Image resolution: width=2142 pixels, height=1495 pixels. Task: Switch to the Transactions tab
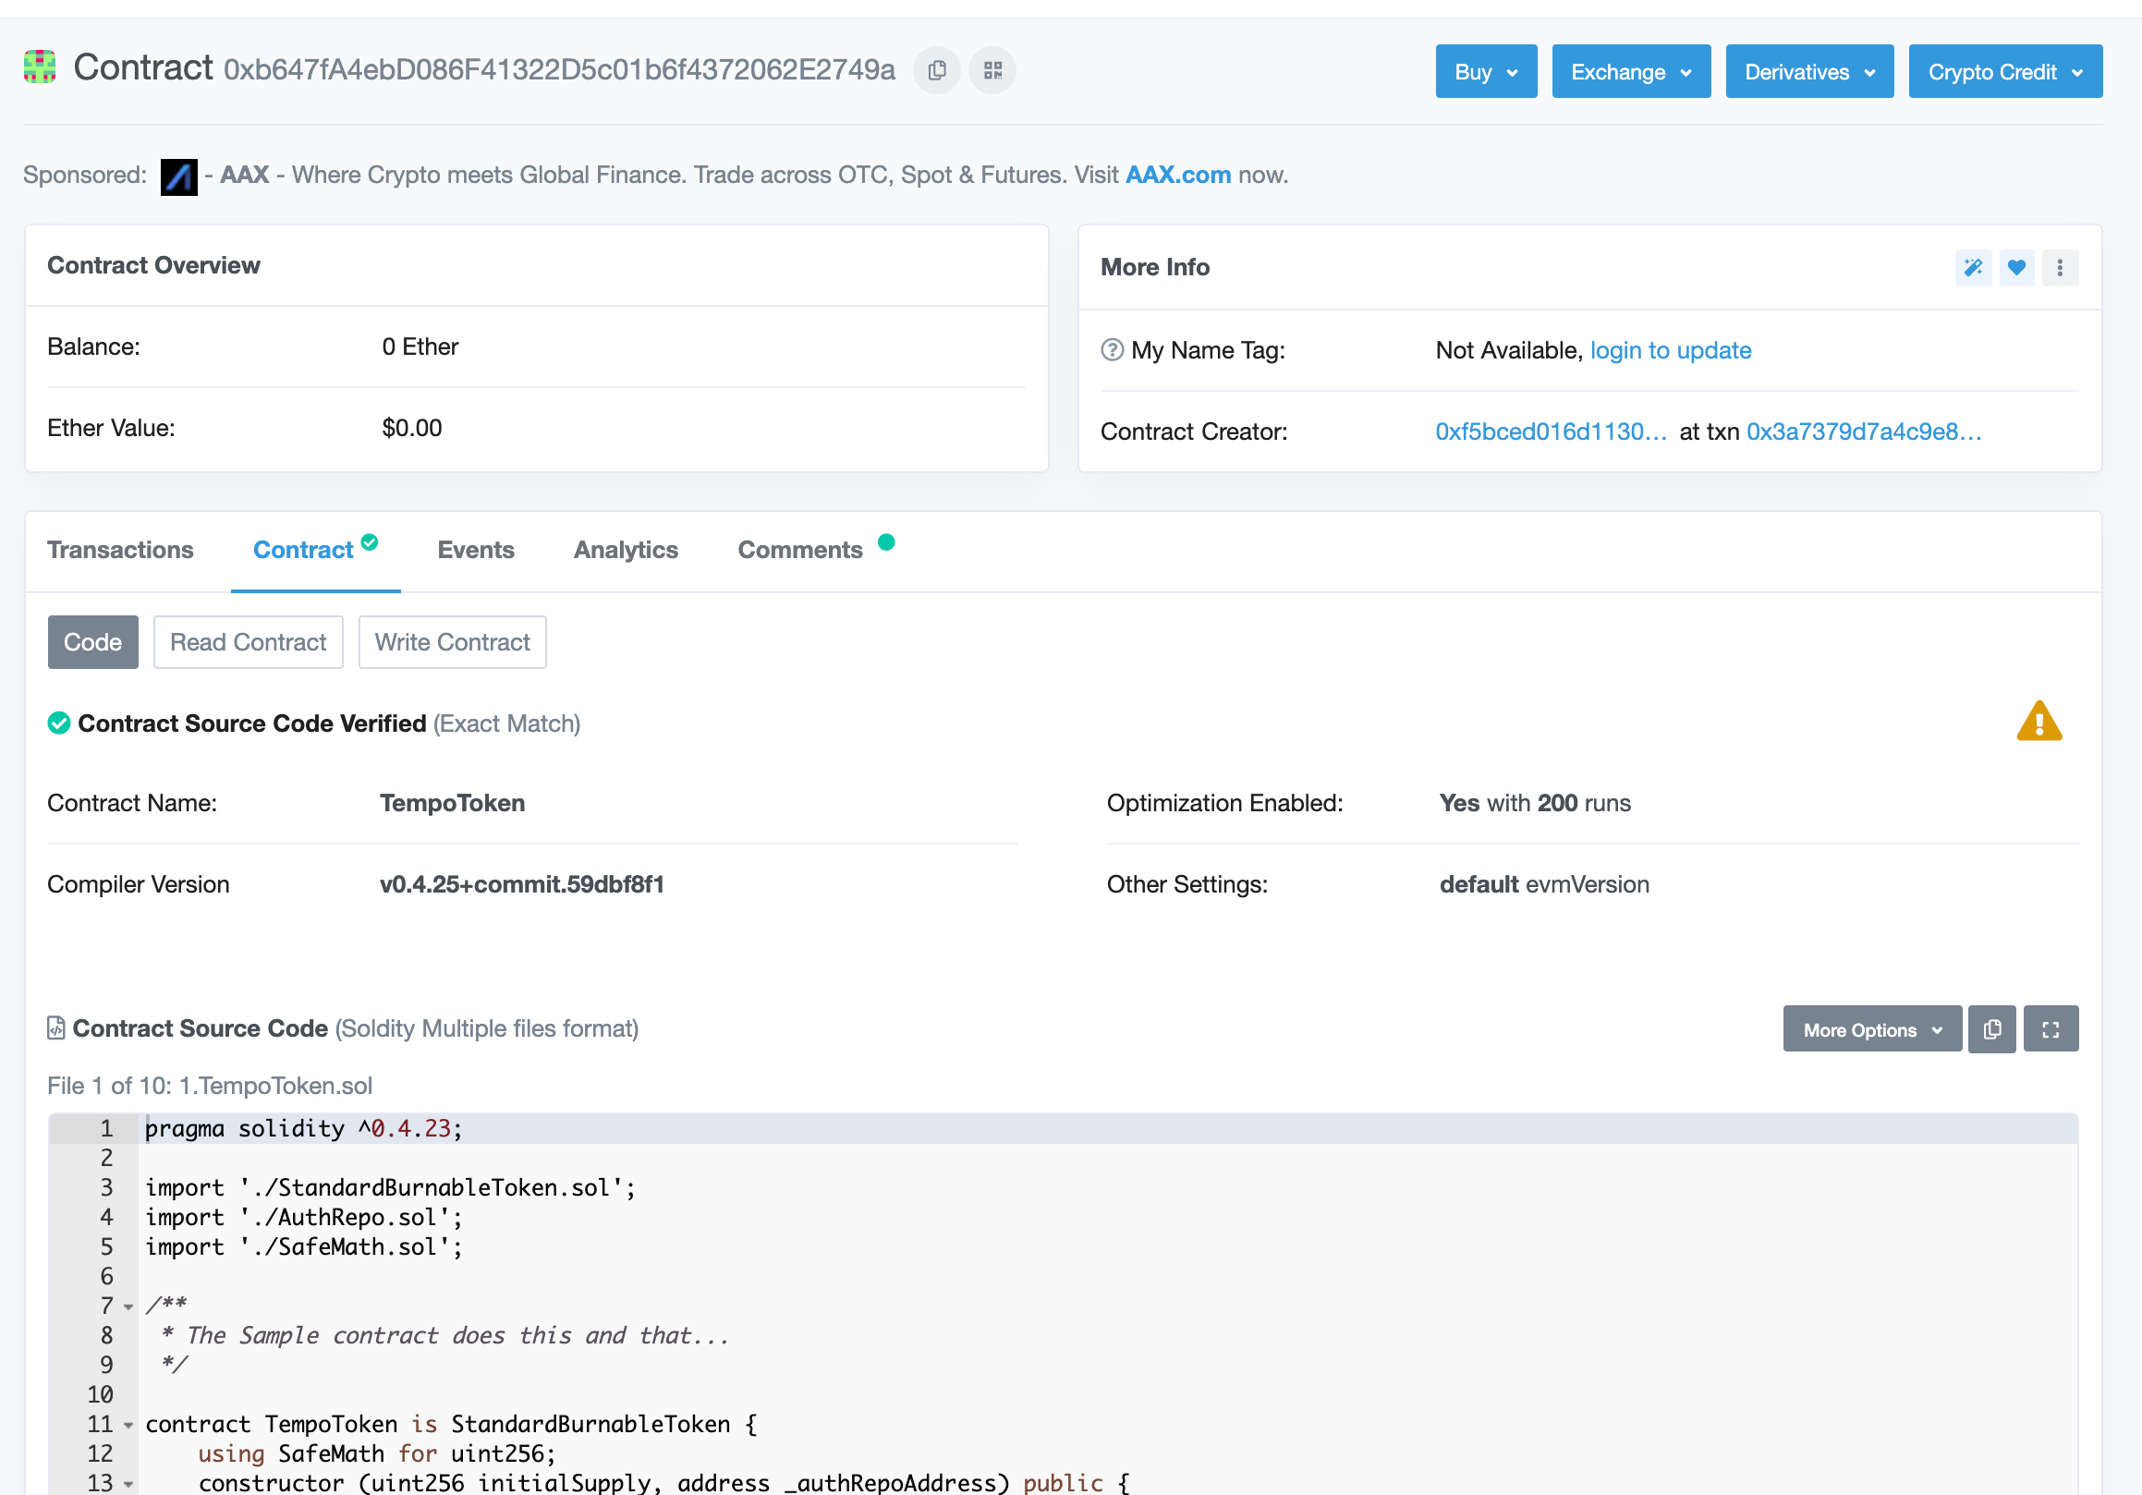point(120,551)
